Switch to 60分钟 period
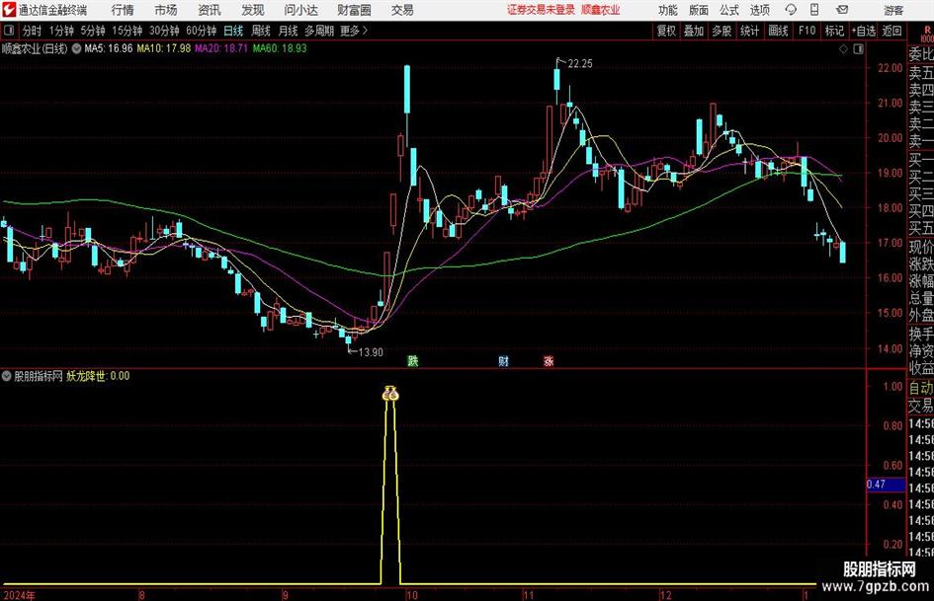The width and height of the screenshot is (934, 601). (202, 31)
